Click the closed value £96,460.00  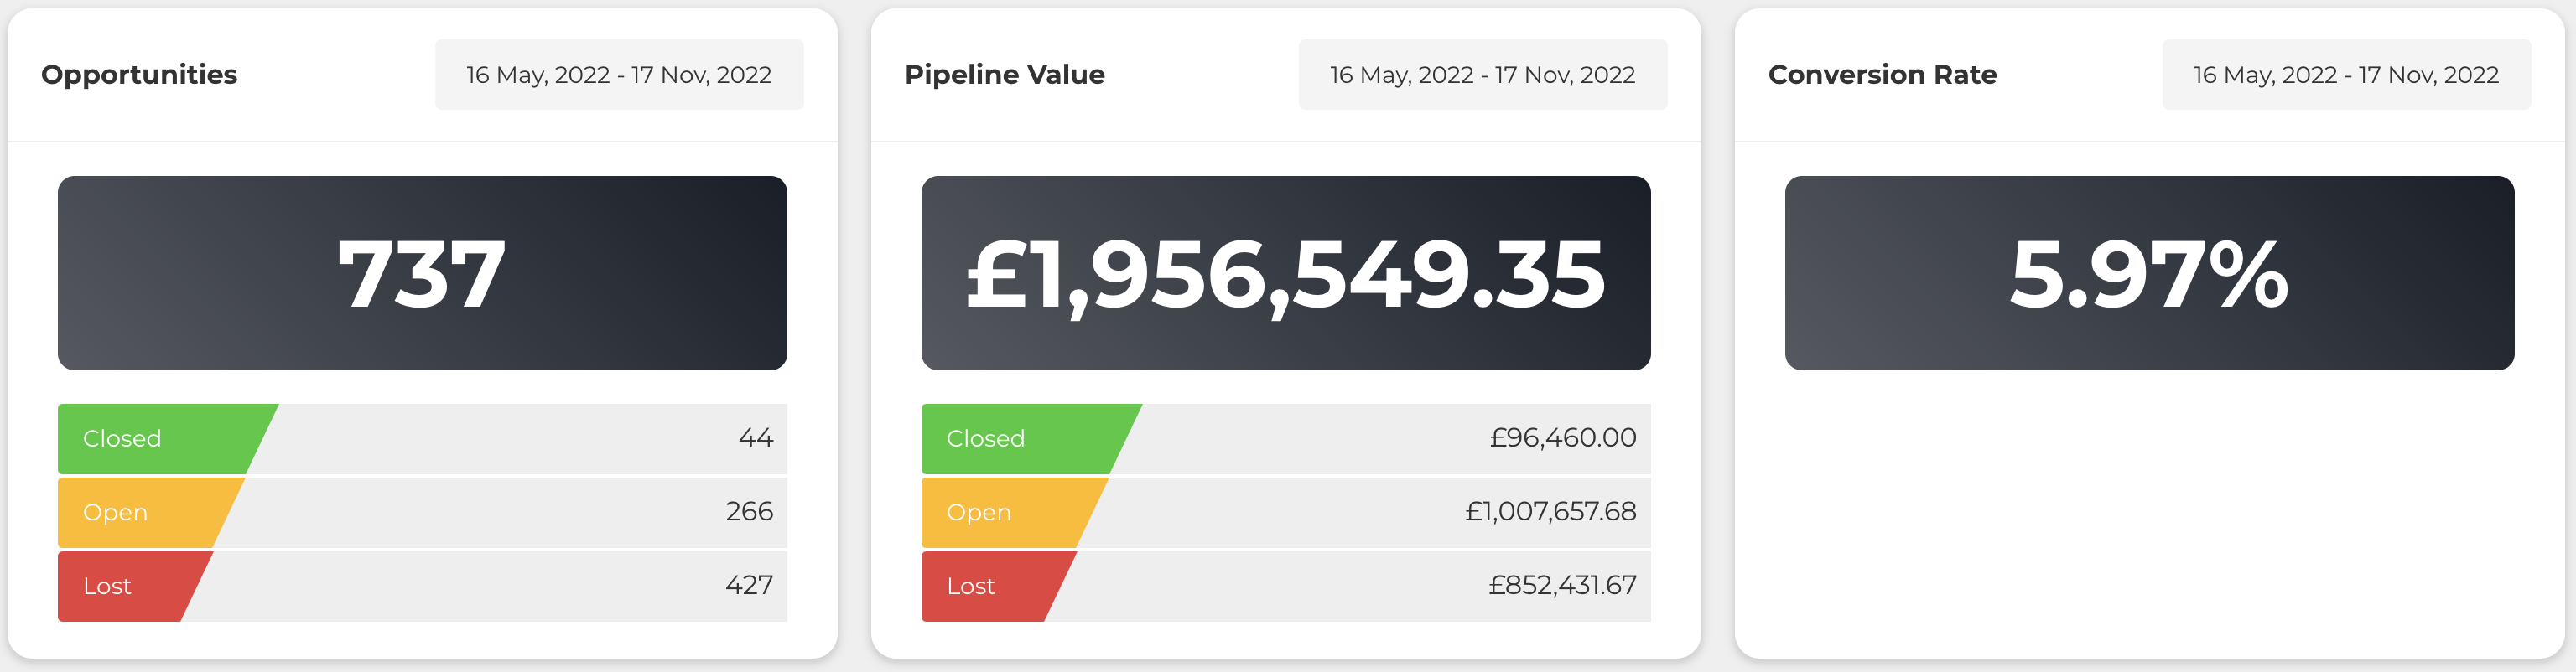click(1562, 437)
